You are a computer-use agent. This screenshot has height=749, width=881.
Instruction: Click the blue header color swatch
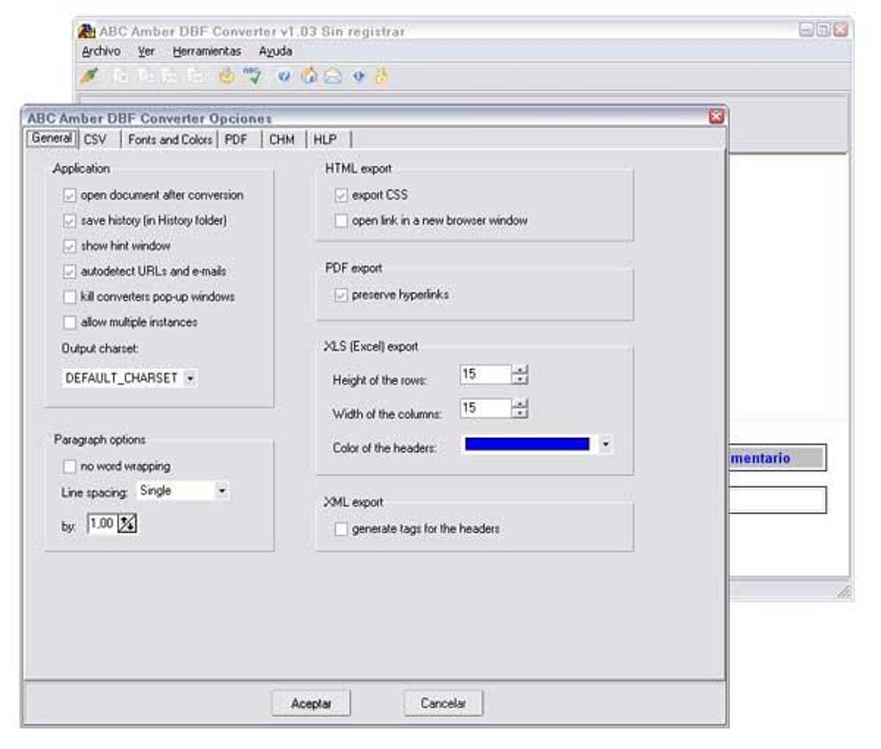click(527, 444)
